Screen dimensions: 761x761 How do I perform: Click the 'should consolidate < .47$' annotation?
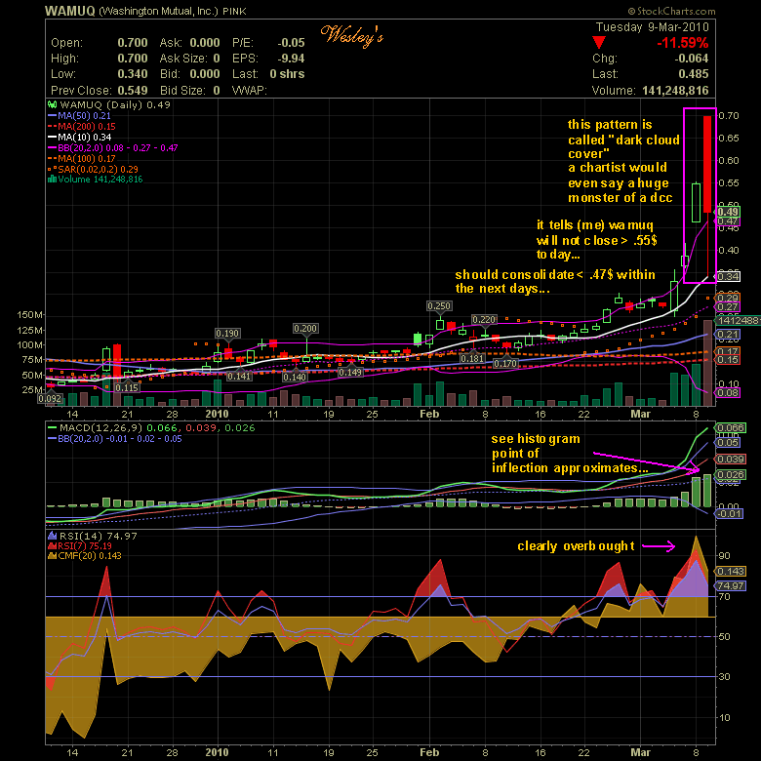tap(555, 282)
